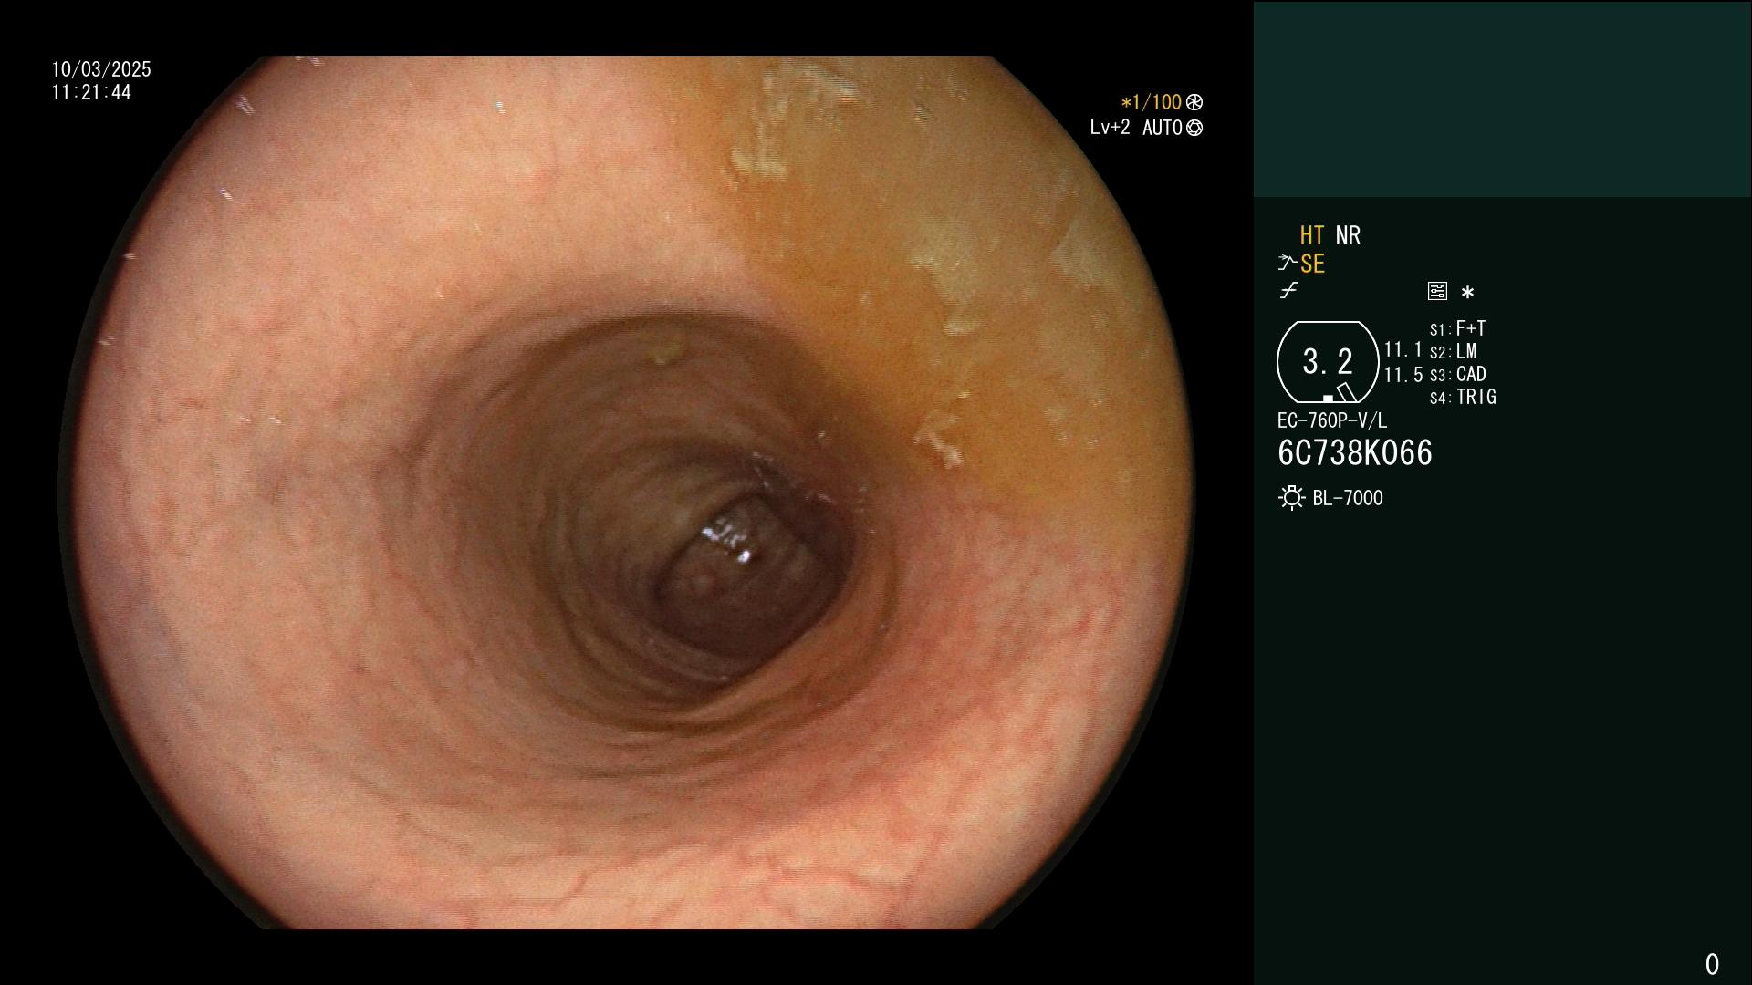Screen dimensions: 1752x985
Task: Click the settings sliders icon
Action: pos(1437,291)
